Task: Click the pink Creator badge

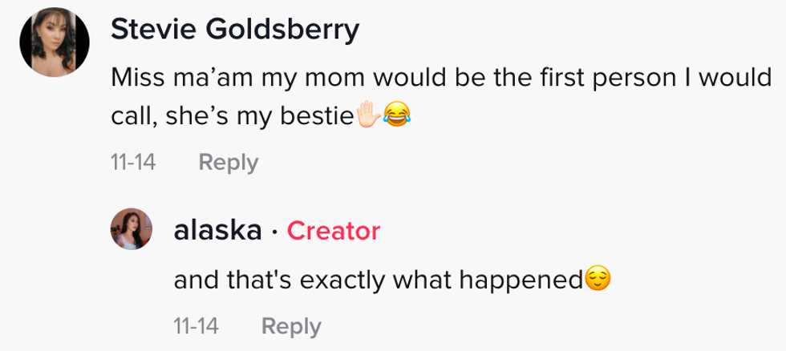Action: (x=333, y=232)
